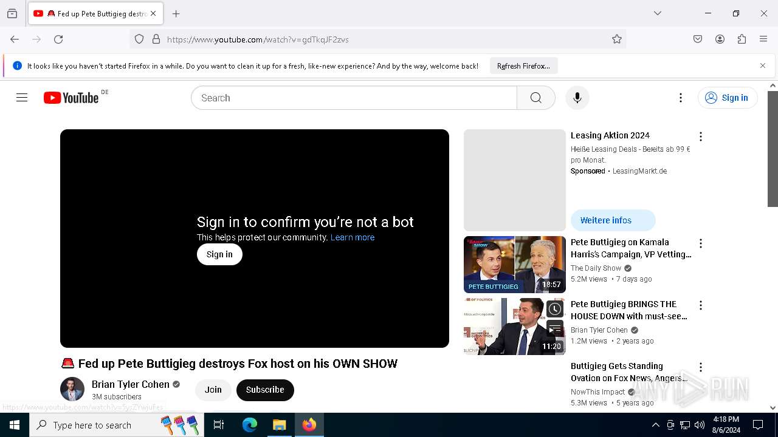Screen dimensions: 778x437
Task: Open the Windows notification center
Action: click(758, 425)
